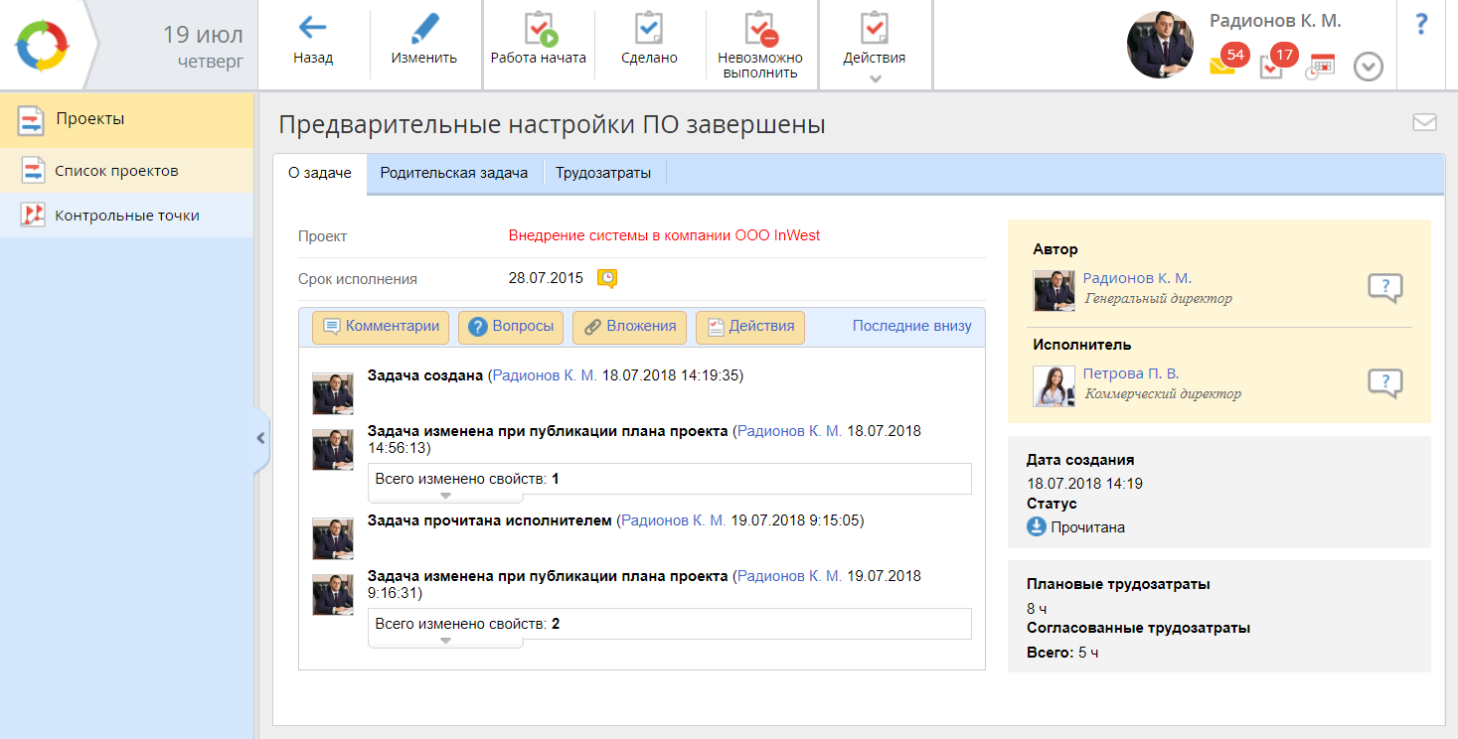Switch to the Трудозатраты tab

(603, 173)
